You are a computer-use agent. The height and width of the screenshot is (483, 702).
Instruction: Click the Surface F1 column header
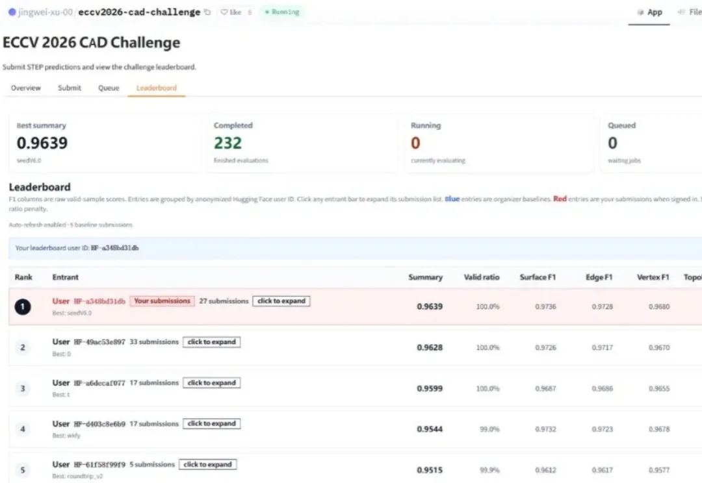538,277
